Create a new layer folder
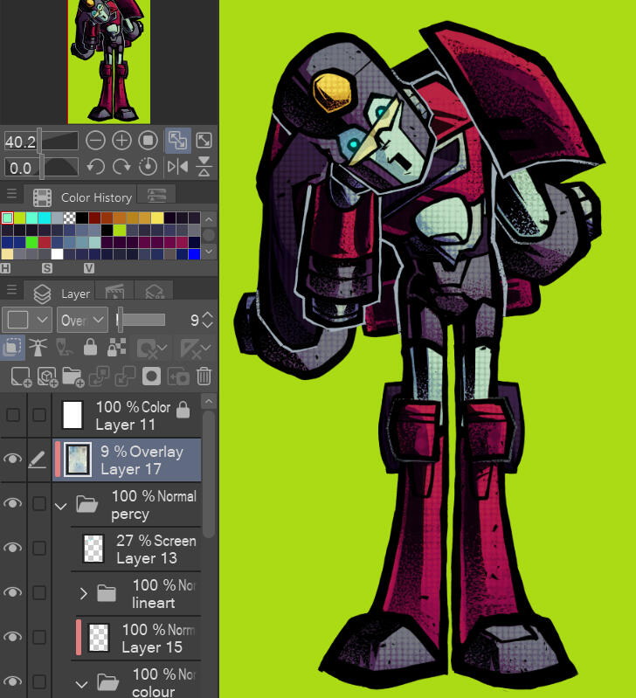Image resolution: width=636 pixels, height=698 pixels. click(x=73, y=377)
